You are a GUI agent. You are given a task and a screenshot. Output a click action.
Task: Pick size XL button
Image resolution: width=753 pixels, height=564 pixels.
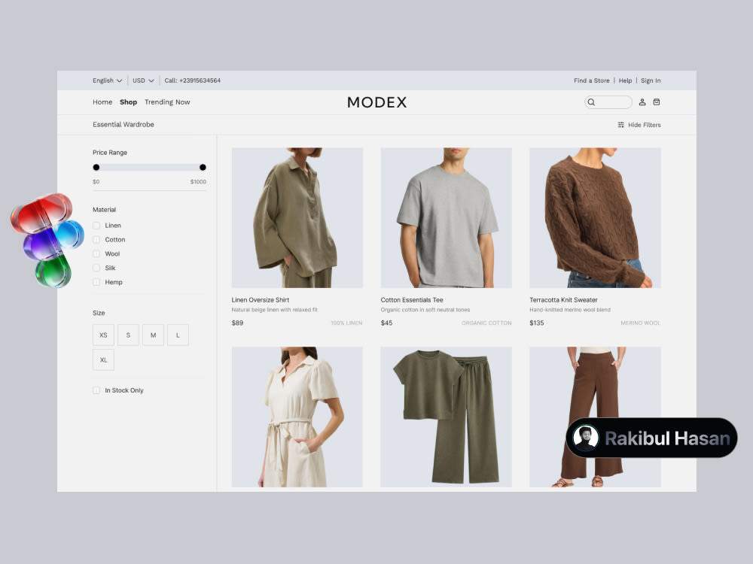coord(103,359)
